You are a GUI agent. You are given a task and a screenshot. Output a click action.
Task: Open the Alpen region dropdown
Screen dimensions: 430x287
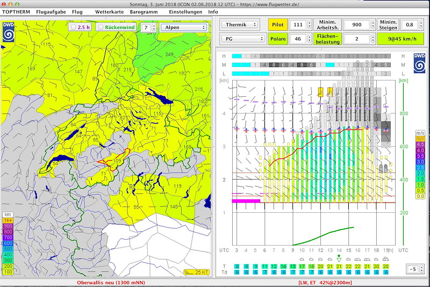184,27
